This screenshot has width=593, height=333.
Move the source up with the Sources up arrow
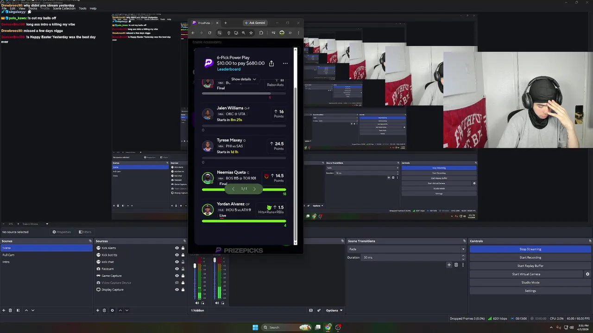tap(120, 310)
